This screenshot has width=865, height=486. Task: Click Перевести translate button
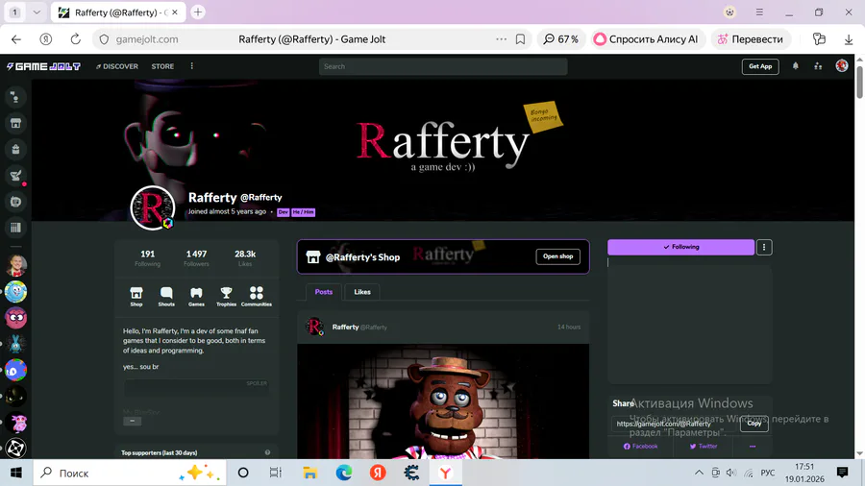[751, 39]
